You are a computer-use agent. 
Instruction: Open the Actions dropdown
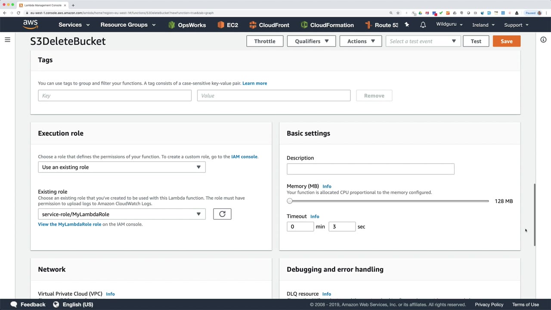(361, 41)
